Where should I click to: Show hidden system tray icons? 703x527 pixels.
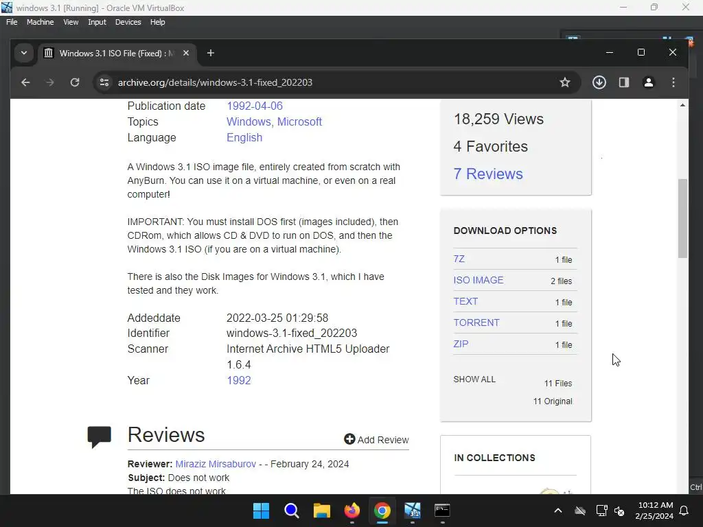[x=557, y=511]
